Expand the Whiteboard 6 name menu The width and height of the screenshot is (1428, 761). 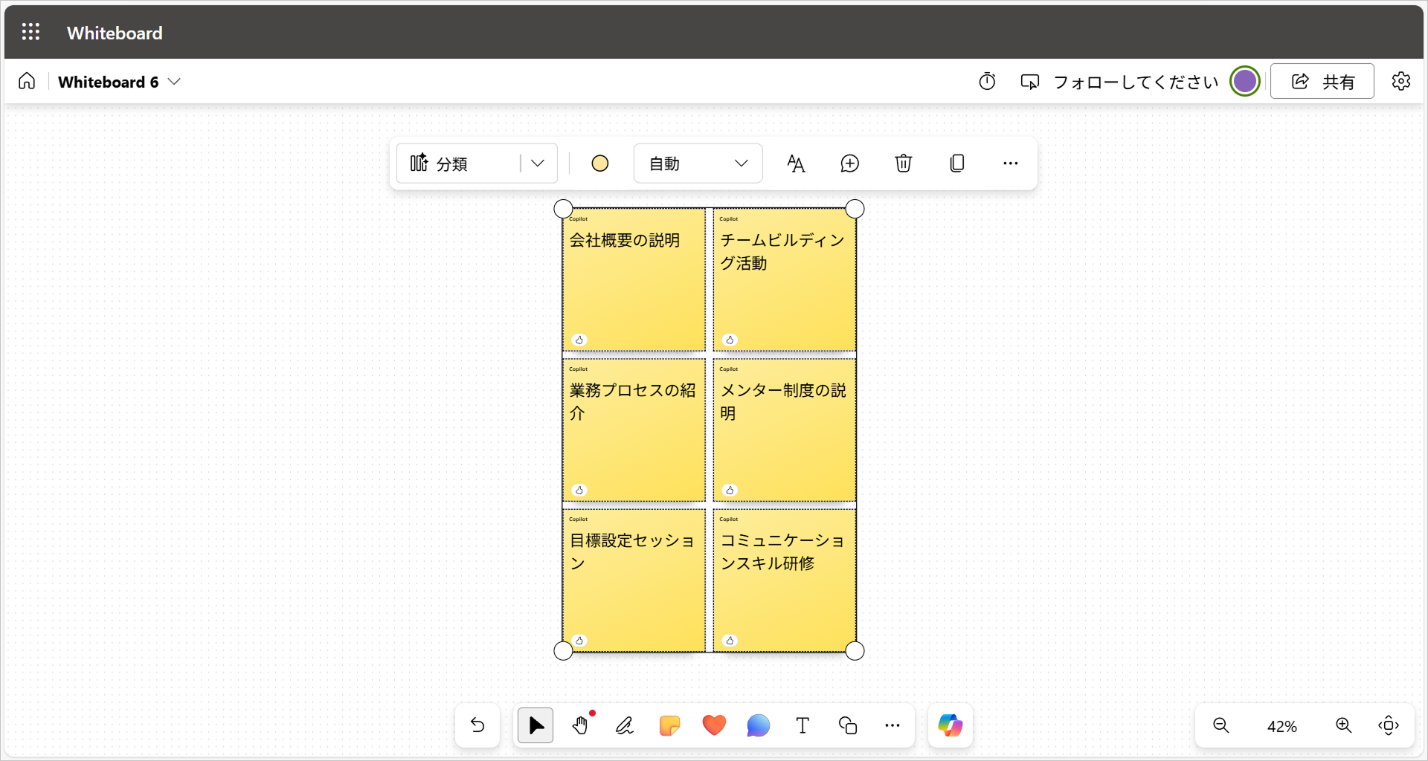(x=175, y=82)
